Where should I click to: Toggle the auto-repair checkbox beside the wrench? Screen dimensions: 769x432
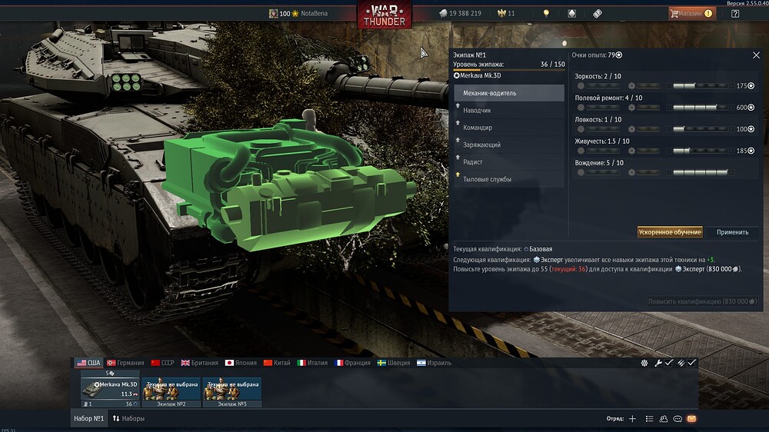pos(668,363)
